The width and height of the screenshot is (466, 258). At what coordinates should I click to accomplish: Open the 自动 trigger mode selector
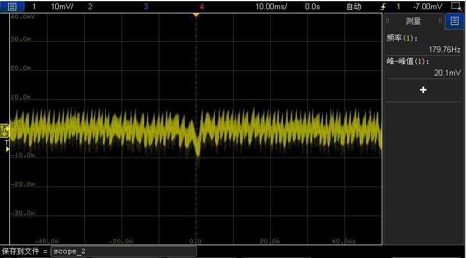(353, 7)
